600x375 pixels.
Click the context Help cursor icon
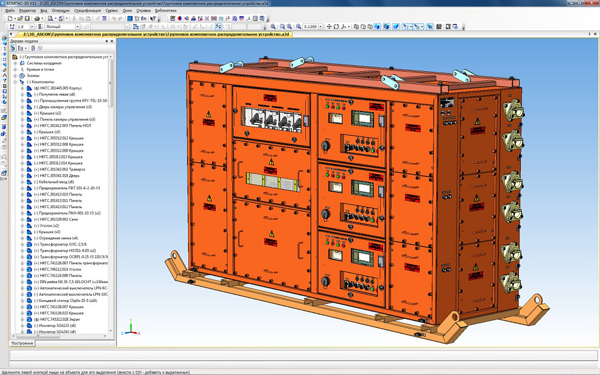click(x=153, y=19)
